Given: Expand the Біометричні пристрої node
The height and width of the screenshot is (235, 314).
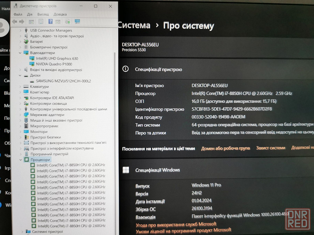Looking at the screenshot, I should coord(20,47).
